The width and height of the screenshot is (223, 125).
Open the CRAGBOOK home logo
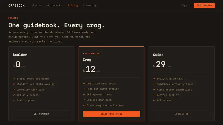pyautogui.click(x=16, y=6)
